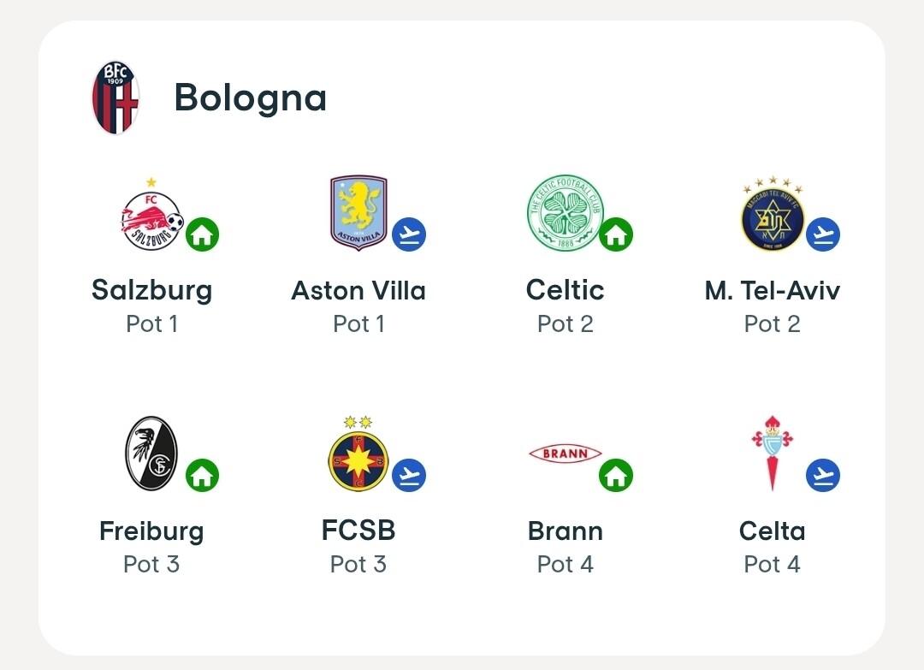Click the home icon beside Freiburg
Viewport: 924px width, 670px height.
(x=203, y=475)
